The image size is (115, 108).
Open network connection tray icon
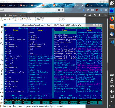pyautogui.click(x=112, y=97)
